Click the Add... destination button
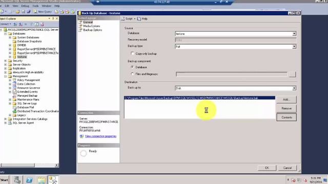Screen dimensions: 328x184 click(x=286, y=100)
